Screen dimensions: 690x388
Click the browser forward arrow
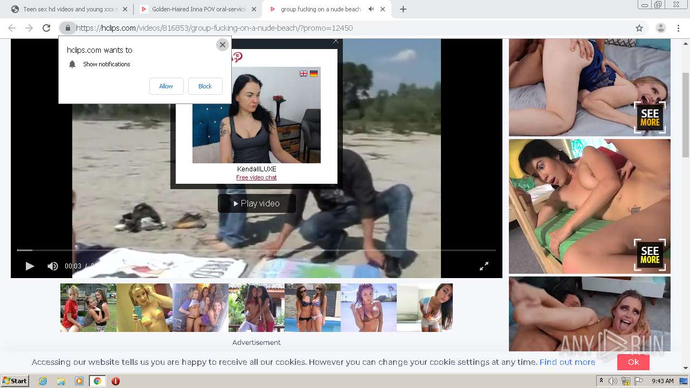(29, 28)
